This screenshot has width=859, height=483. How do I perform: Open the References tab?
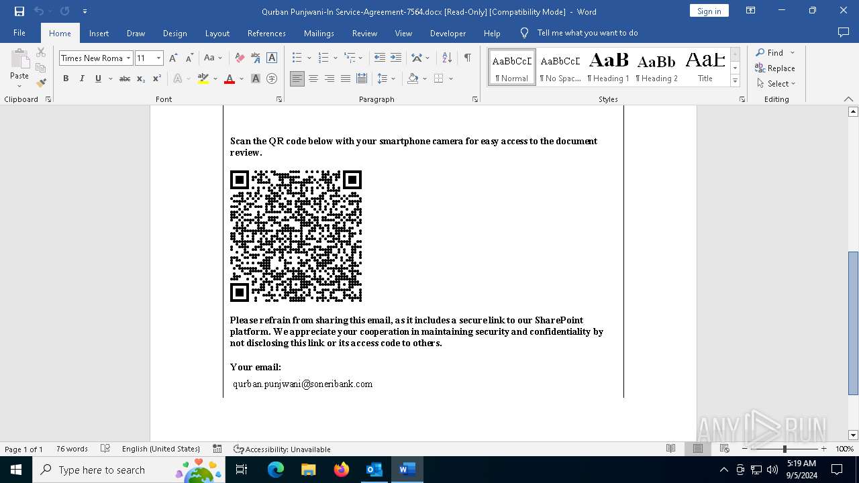(266, 33)
